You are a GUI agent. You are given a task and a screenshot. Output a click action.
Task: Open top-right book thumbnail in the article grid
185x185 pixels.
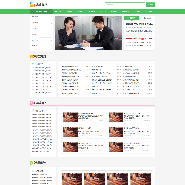point(116,117)
